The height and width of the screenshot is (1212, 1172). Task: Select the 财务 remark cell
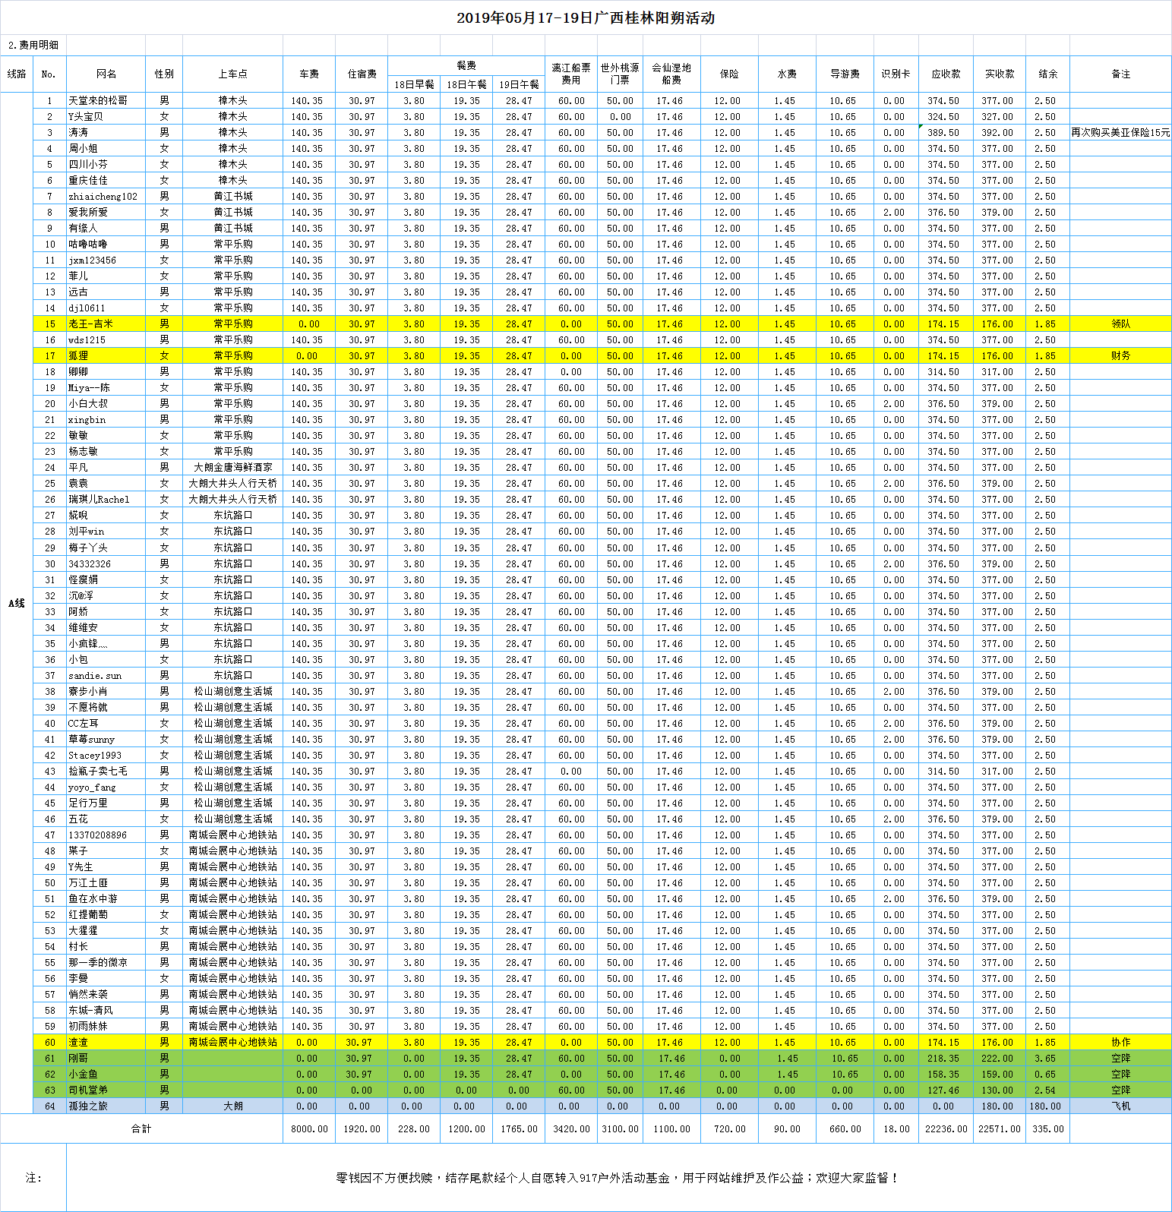(x=1120, y=355)
